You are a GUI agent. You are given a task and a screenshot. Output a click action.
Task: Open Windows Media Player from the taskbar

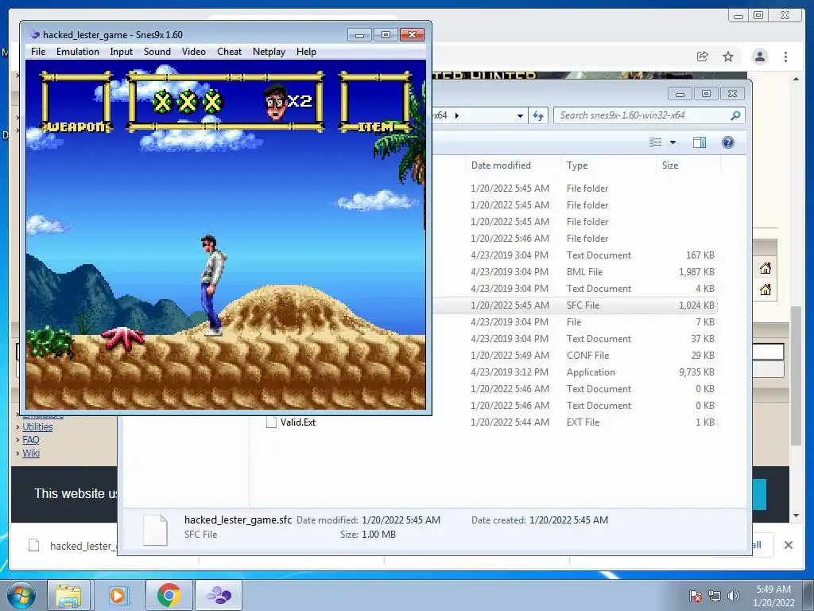click(118, 595)
